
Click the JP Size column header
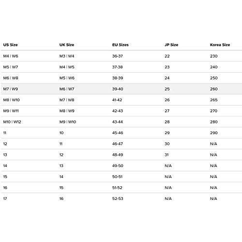pyautogui.click(x=171, y=45)
